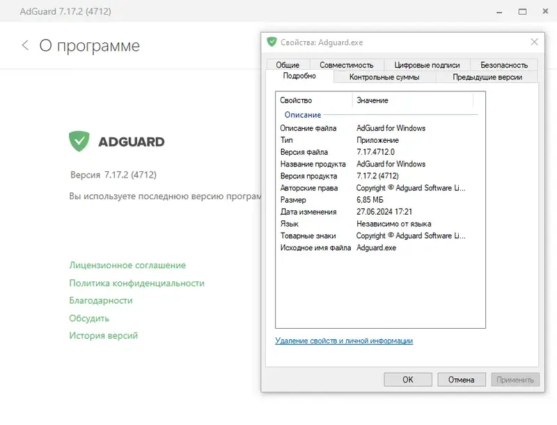Confirm the dialog with OK

tap(408, 380)
